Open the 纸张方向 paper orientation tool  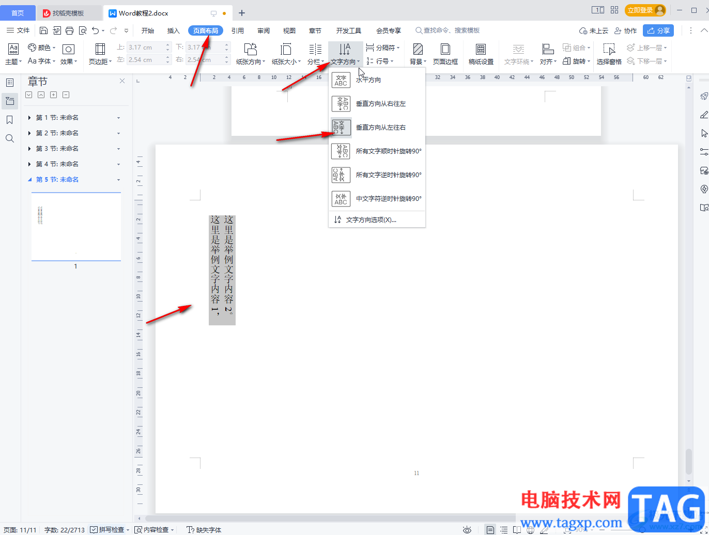[x=251, y=54]
